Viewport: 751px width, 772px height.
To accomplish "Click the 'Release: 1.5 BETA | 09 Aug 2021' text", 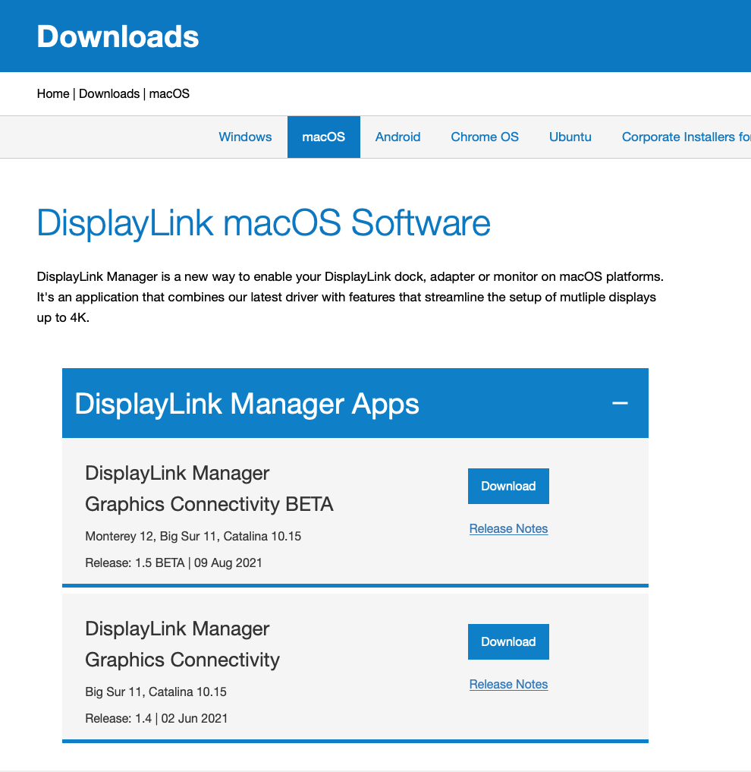I will click(174, 562).
